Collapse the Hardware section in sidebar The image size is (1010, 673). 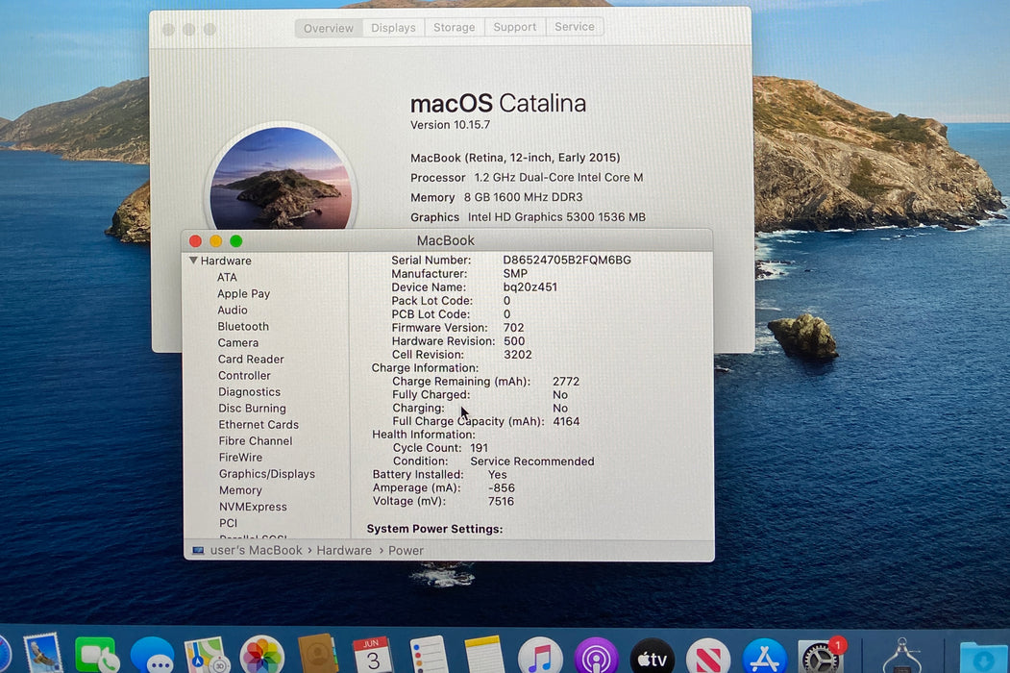193,261
